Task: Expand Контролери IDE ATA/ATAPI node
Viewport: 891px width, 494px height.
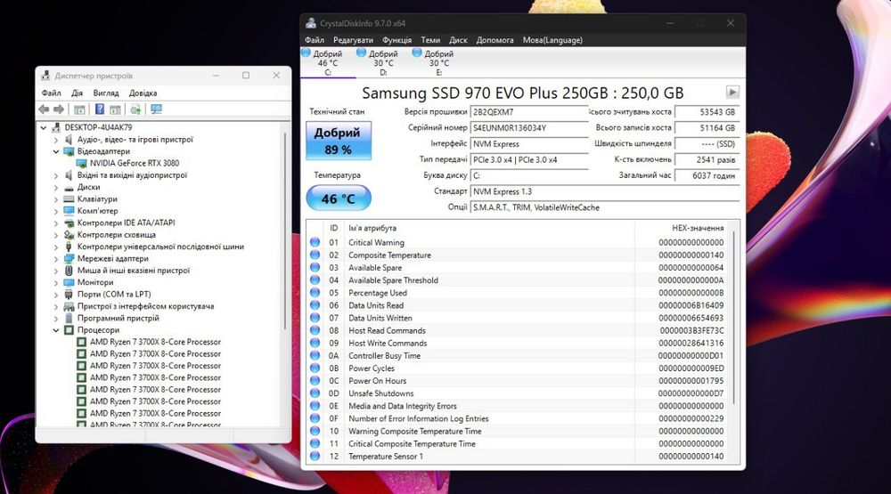Action: tap(55, 223)
